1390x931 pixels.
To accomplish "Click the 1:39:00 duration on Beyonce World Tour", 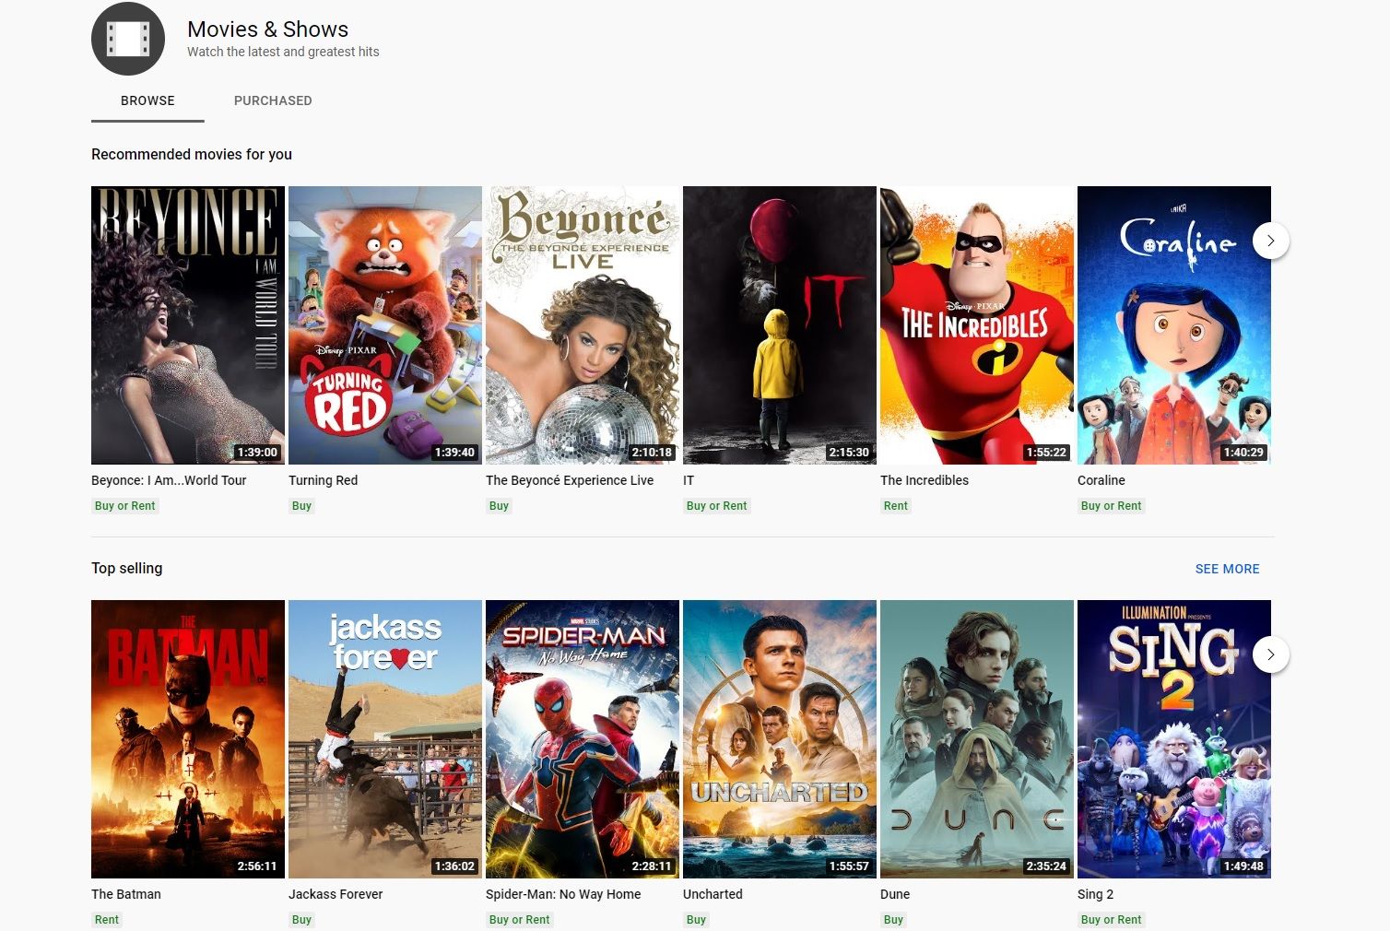I will point(257,453).
